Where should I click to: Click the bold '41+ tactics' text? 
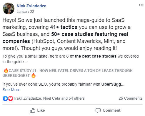tap(64, 27)
